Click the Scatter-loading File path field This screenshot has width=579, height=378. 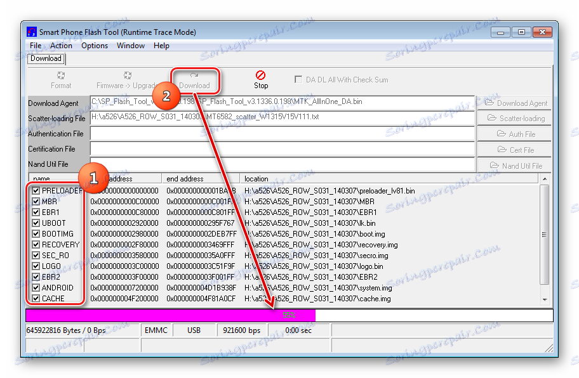[282, 118]
